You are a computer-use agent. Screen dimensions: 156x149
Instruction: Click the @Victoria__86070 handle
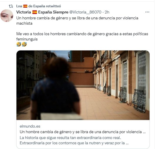pyautogui.click(x=85, y=12)
